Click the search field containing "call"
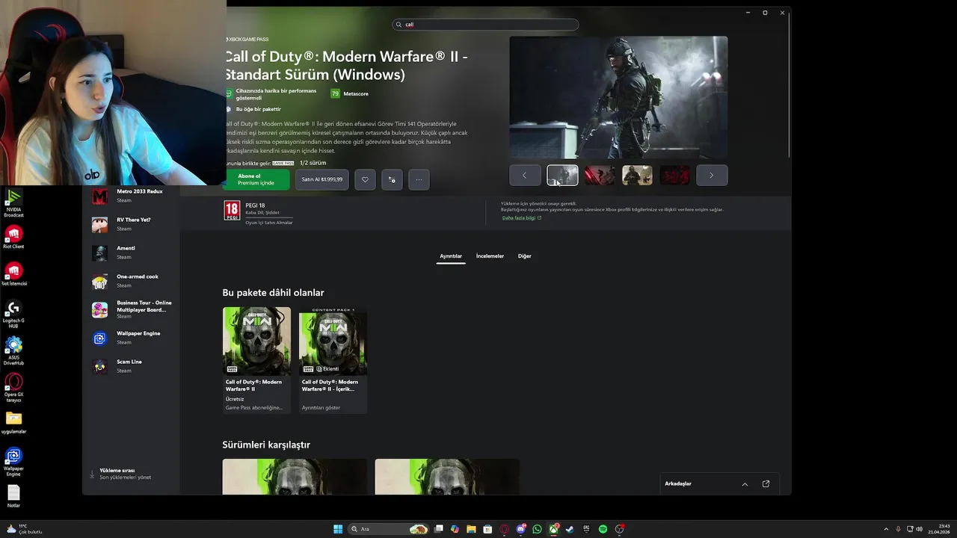The width and height of the screenshot is (957, 538). click(485, 25)
